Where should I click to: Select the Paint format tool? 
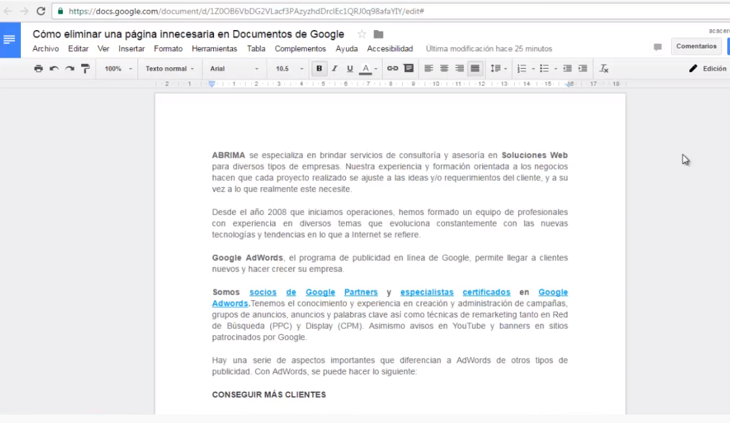pos(85,69)
